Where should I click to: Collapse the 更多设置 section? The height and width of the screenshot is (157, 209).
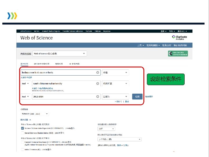(x=26, y=120)
